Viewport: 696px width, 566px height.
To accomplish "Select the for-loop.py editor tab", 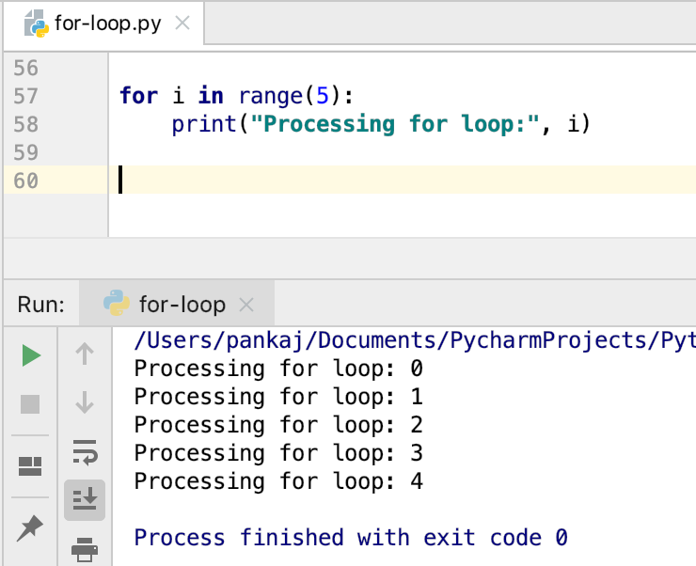I will [x=103, y=24].
